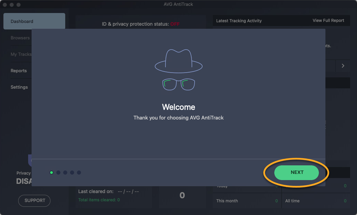Open the Browsers sidebar section
The height and width of the screenshot is (215, 357).
(20, 38)
